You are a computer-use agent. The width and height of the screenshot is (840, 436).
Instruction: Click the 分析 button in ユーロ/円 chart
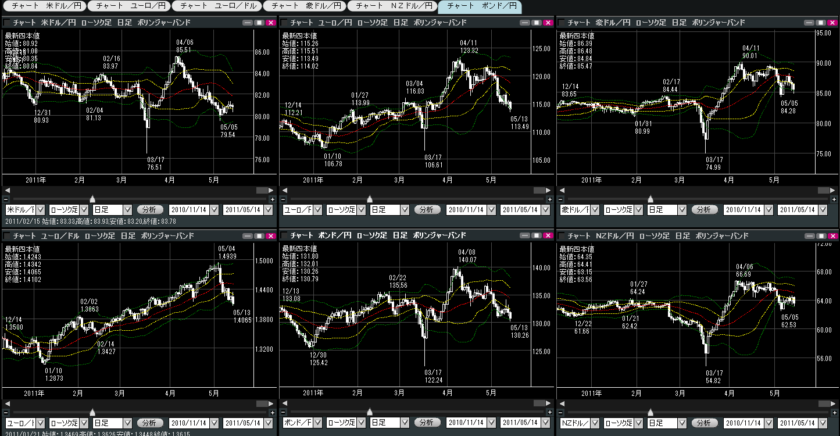coord(427,210)
